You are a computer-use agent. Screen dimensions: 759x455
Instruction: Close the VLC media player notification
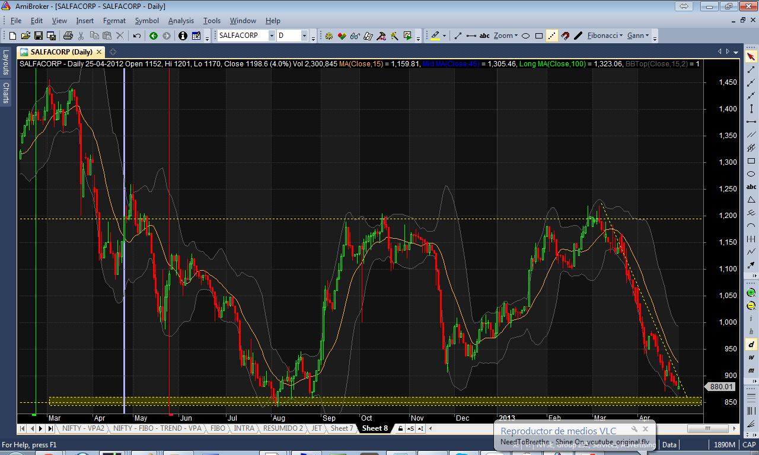tap(646, 429)
